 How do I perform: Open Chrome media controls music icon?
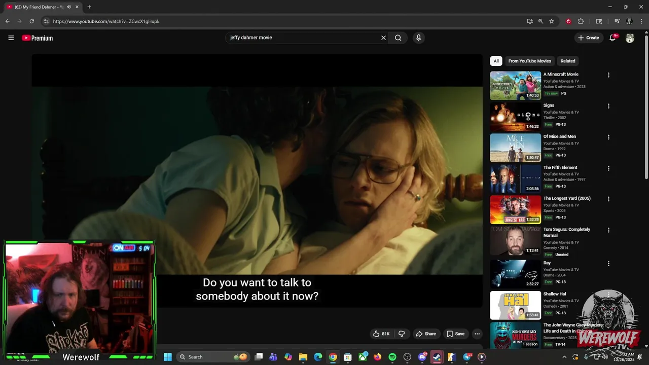click(617, 21)
